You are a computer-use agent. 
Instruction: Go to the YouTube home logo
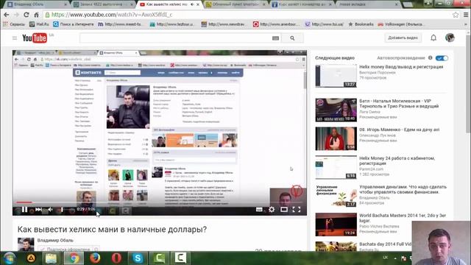coord(35,38)
